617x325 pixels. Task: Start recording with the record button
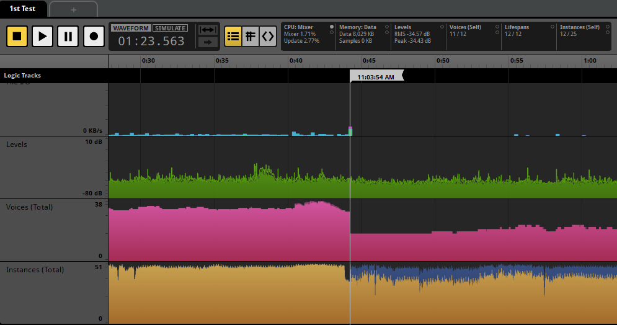pos(94,36)
